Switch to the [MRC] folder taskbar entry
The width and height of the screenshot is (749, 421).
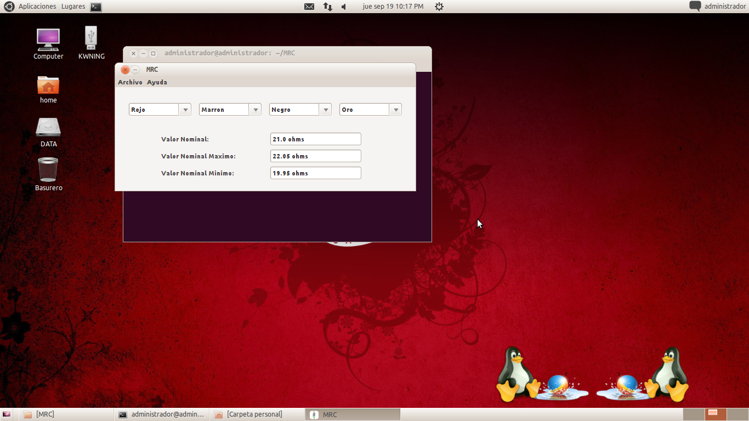coord(67,414)
